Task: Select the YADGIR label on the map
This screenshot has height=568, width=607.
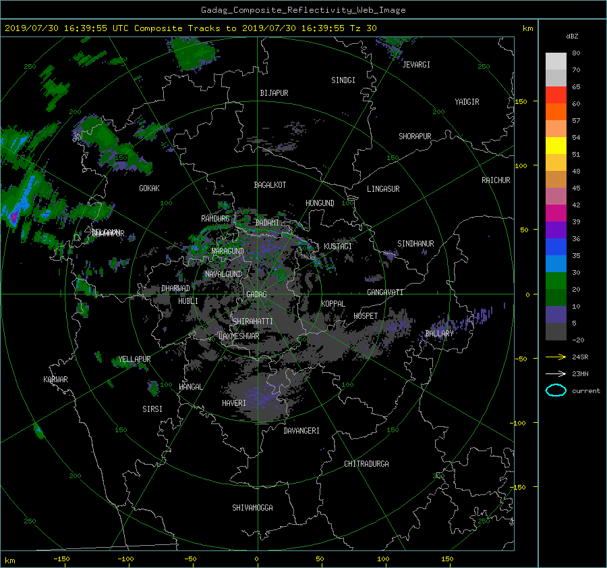Action: coord(467,102)
